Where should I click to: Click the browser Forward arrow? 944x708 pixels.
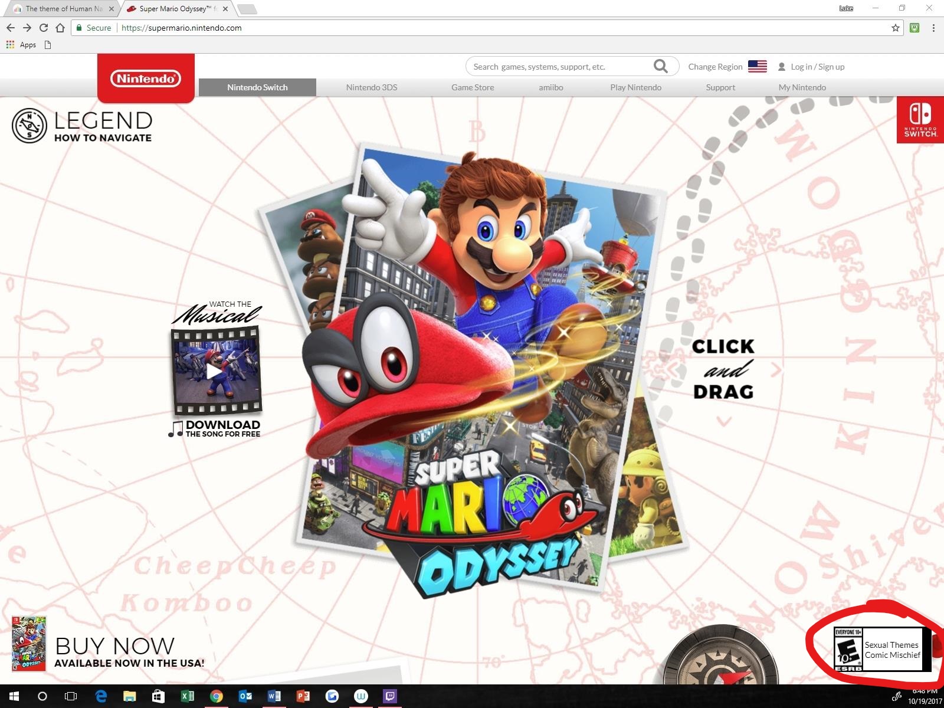(27, 28)
